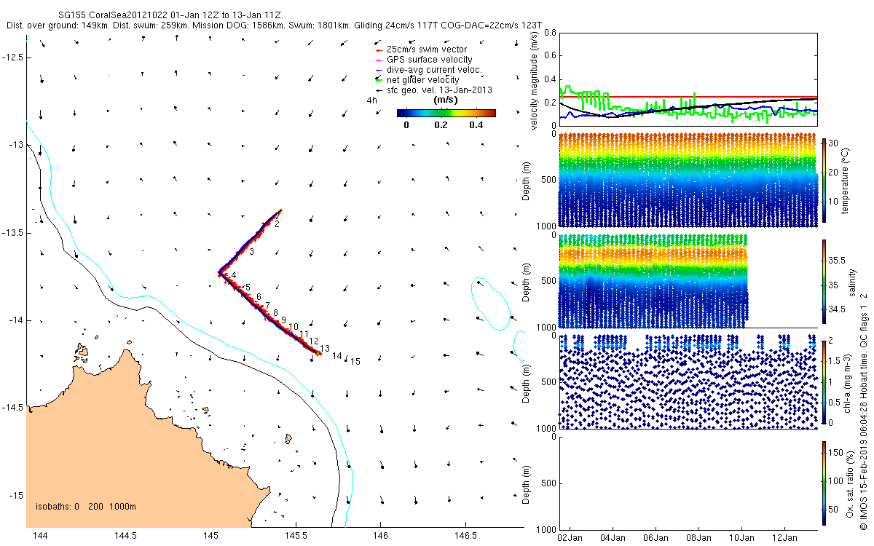Screen dimensions: 874x546
Task: Click the map latitude label '-14.5'
Action: (x=12, y=408)
